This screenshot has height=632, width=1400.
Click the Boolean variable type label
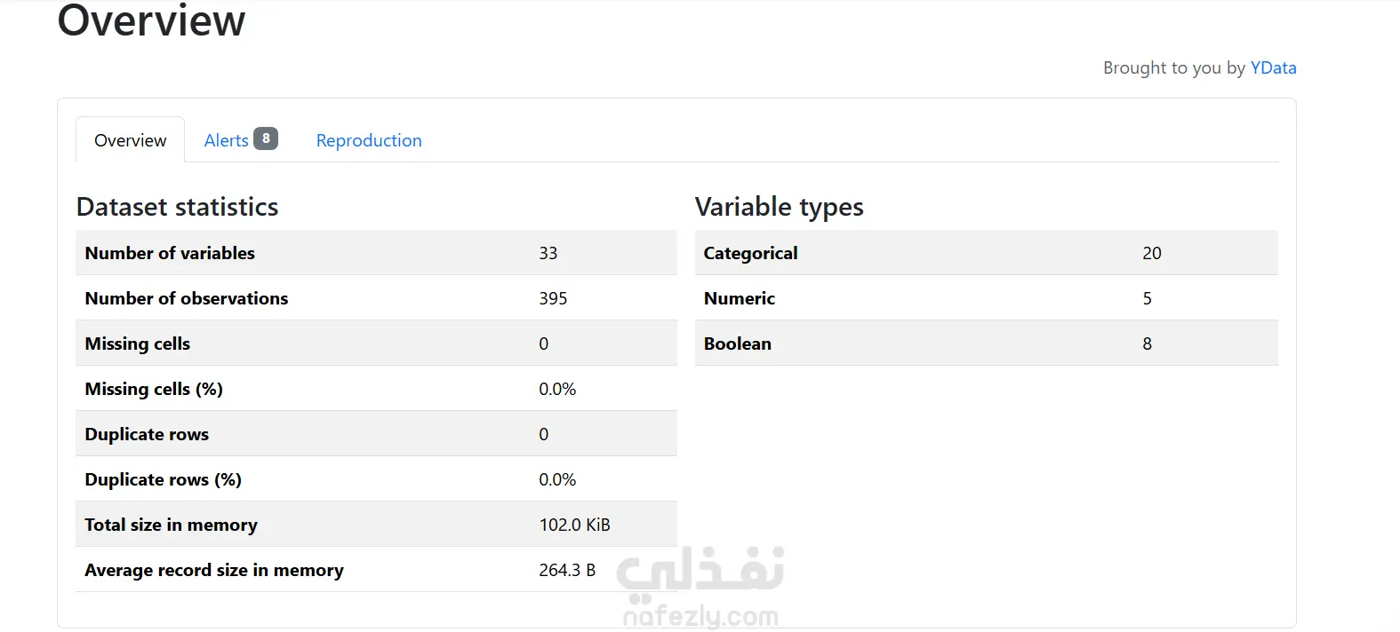tap(737, 344)
